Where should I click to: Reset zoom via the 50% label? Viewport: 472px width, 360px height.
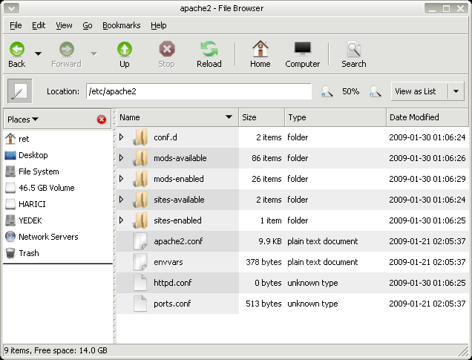point(351,91)
